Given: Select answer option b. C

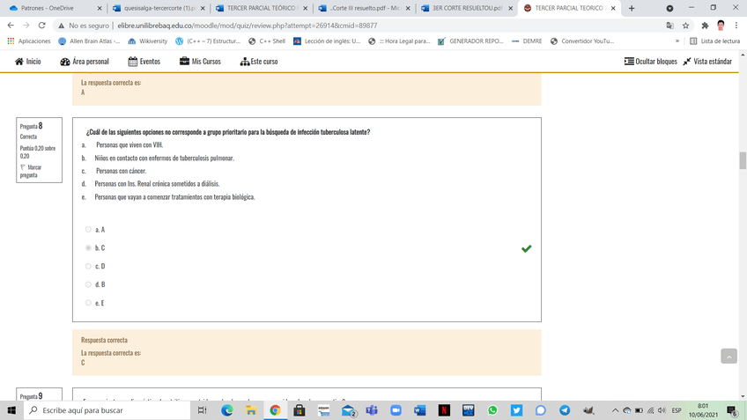Looking at the screenshot, I should pos(88,247).
